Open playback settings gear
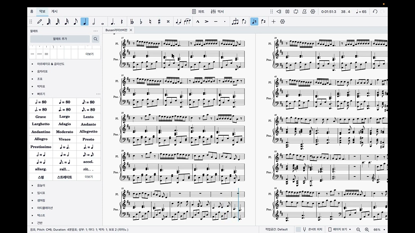Viewport: 415px width, 233px height. (313, 12)
